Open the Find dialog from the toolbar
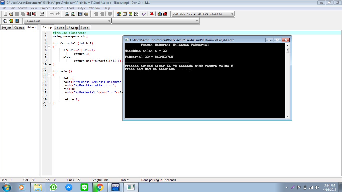The image size is (342, 192). (67, 14)
